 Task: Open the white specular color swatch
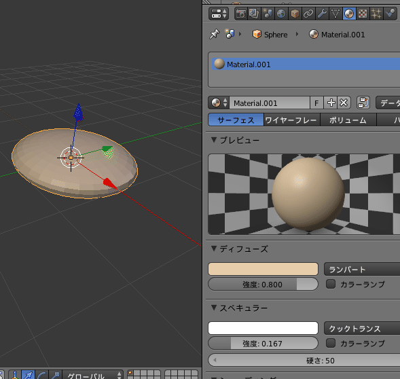point(263,328)
